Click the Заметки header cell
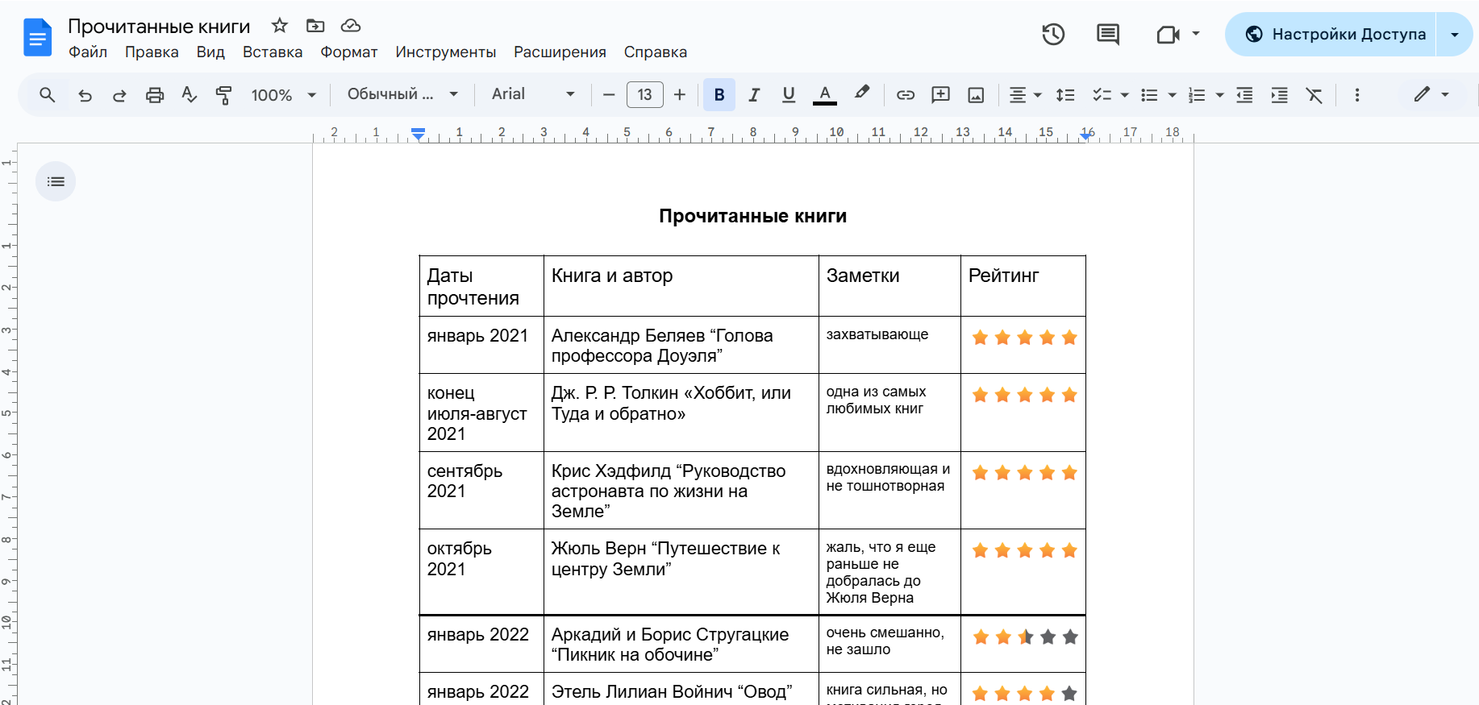The height and width of the screenshot is (705, 1479). pos(889,286)
